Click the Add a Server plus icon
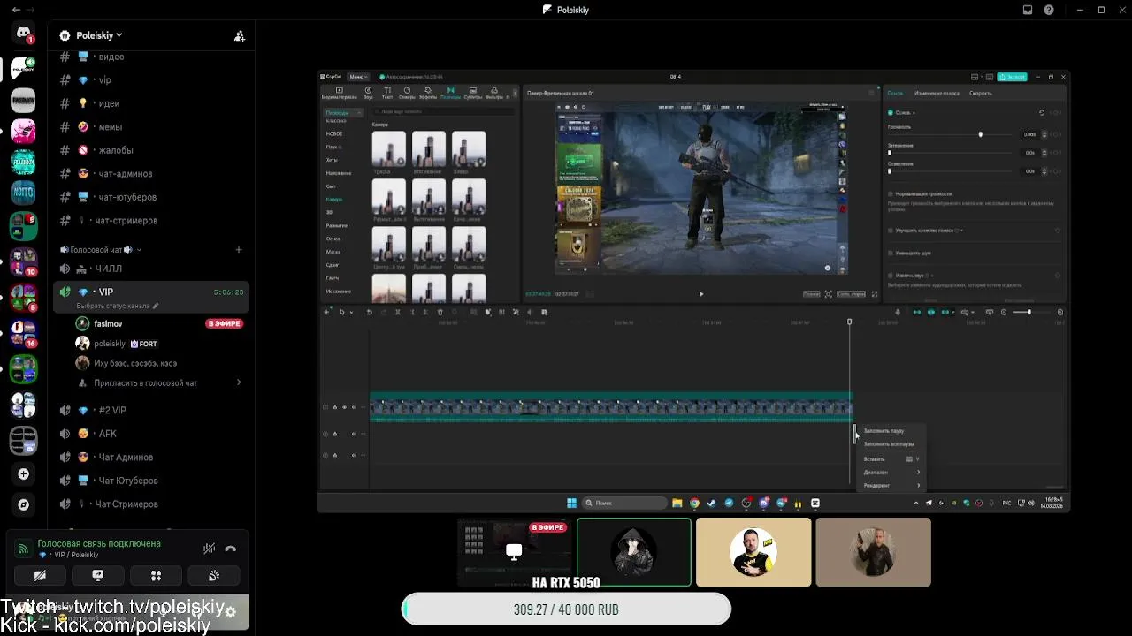The height and width of the screenshot is (636, 1132). (24, 474)
